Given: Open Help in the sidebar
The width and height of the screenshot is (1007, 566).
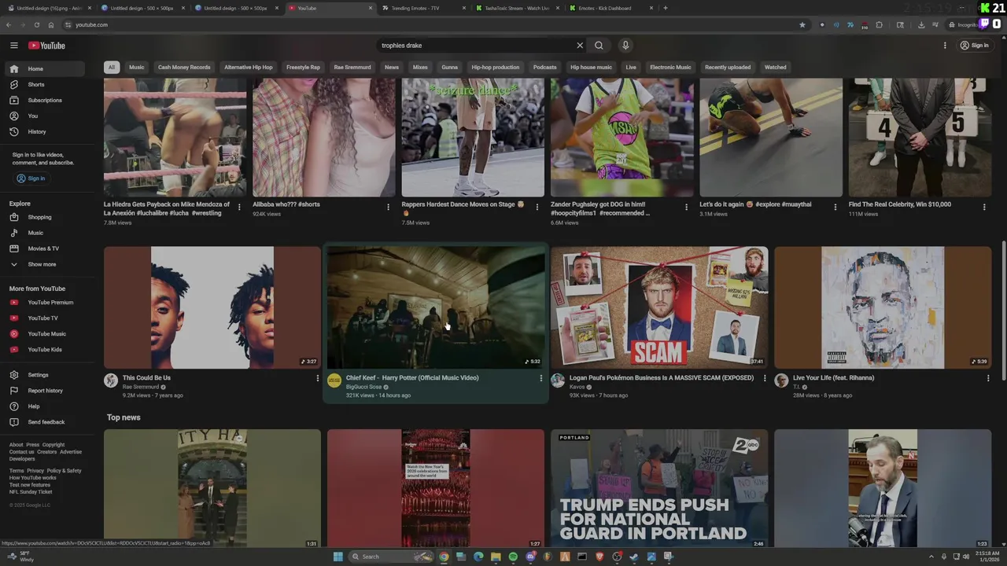Looking at the screenshot, I should pos(46,406).
